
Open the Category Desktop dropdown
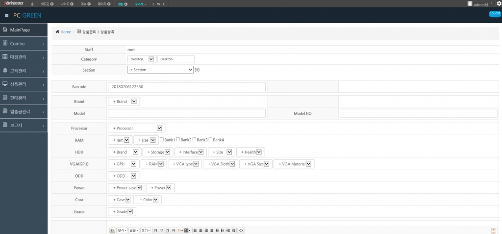pos(142,59)
